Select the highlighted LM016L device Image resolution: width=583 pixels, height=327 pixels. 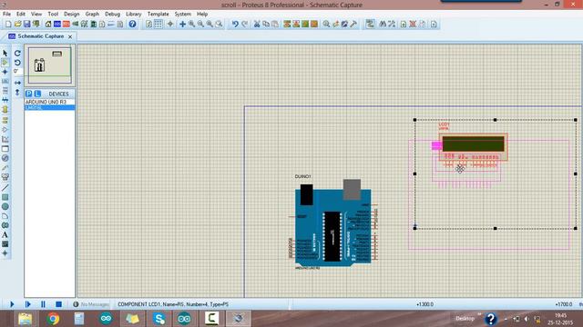coord(49,107)
